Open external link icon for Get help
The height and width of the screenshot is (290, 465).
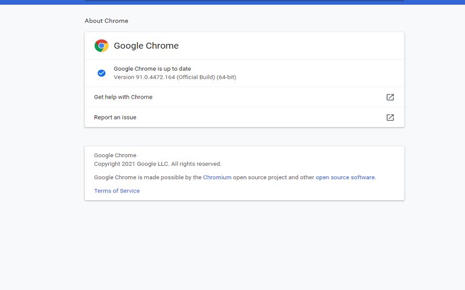390,97
